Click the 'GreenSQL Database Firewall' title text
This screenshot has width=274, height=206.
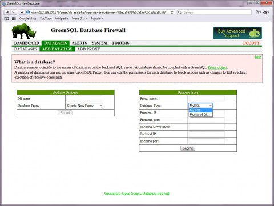tap(88, 30)
